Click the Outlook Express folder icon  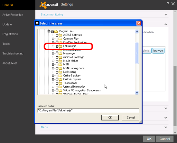(x=61, y=80)
